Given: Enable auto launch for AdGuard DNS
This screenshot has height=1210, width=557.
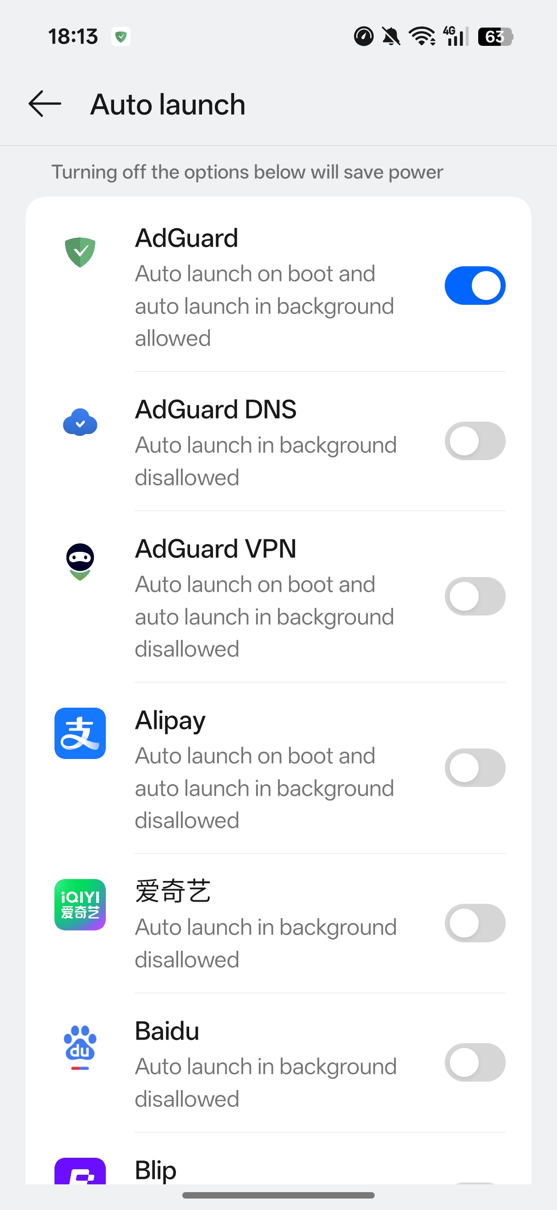Looking at the screenshot, I should 475,440.
